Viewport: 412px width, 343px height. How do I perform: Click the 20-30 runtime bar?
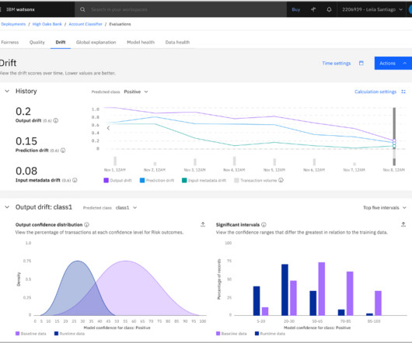point(285,289)
